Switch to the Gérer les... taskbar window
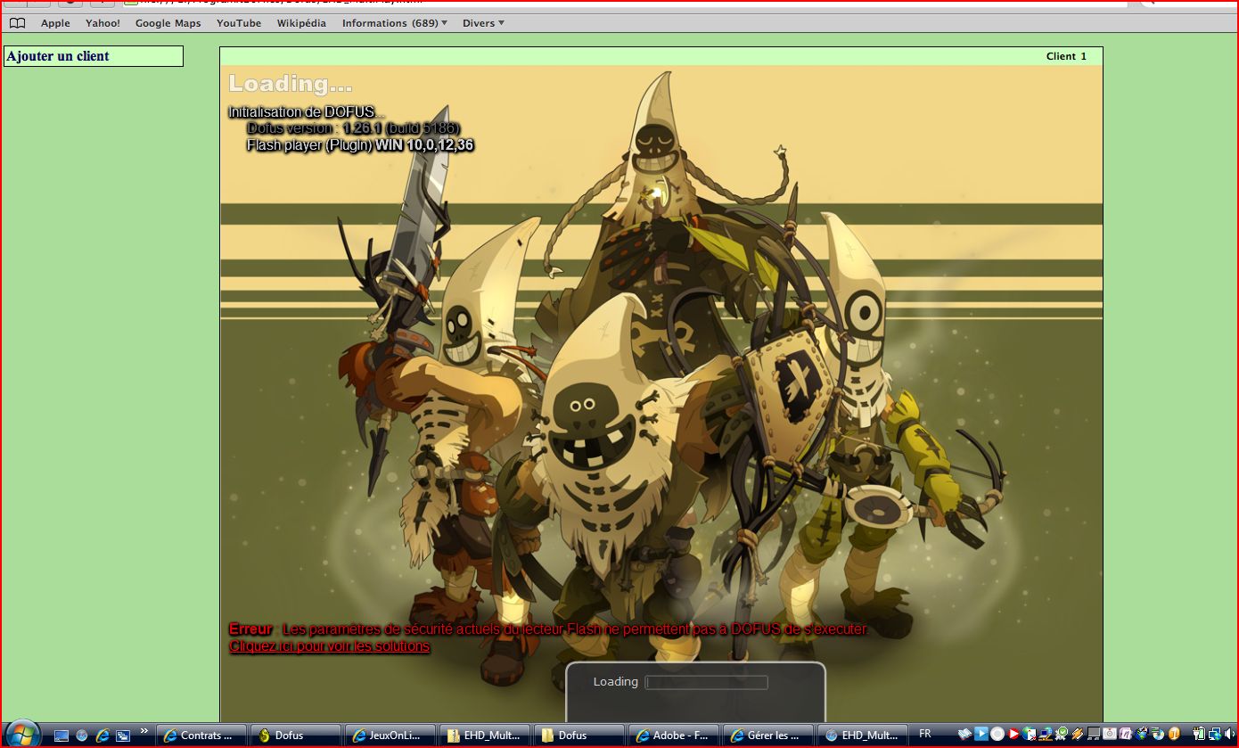The height and width of the screenshot is (748, 1239). [767, 736]
